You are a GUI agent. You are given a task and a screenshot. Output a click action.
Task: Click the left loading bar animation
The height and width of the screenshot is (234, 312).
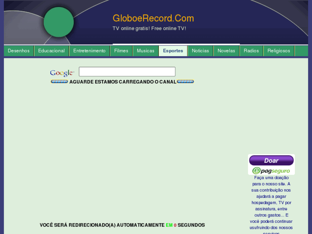(x=59, y=82)
